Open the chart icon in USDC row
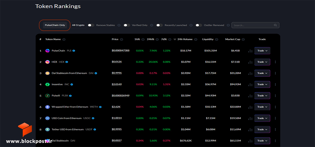Screen dimensions: 315x147 tap(250, 118)
